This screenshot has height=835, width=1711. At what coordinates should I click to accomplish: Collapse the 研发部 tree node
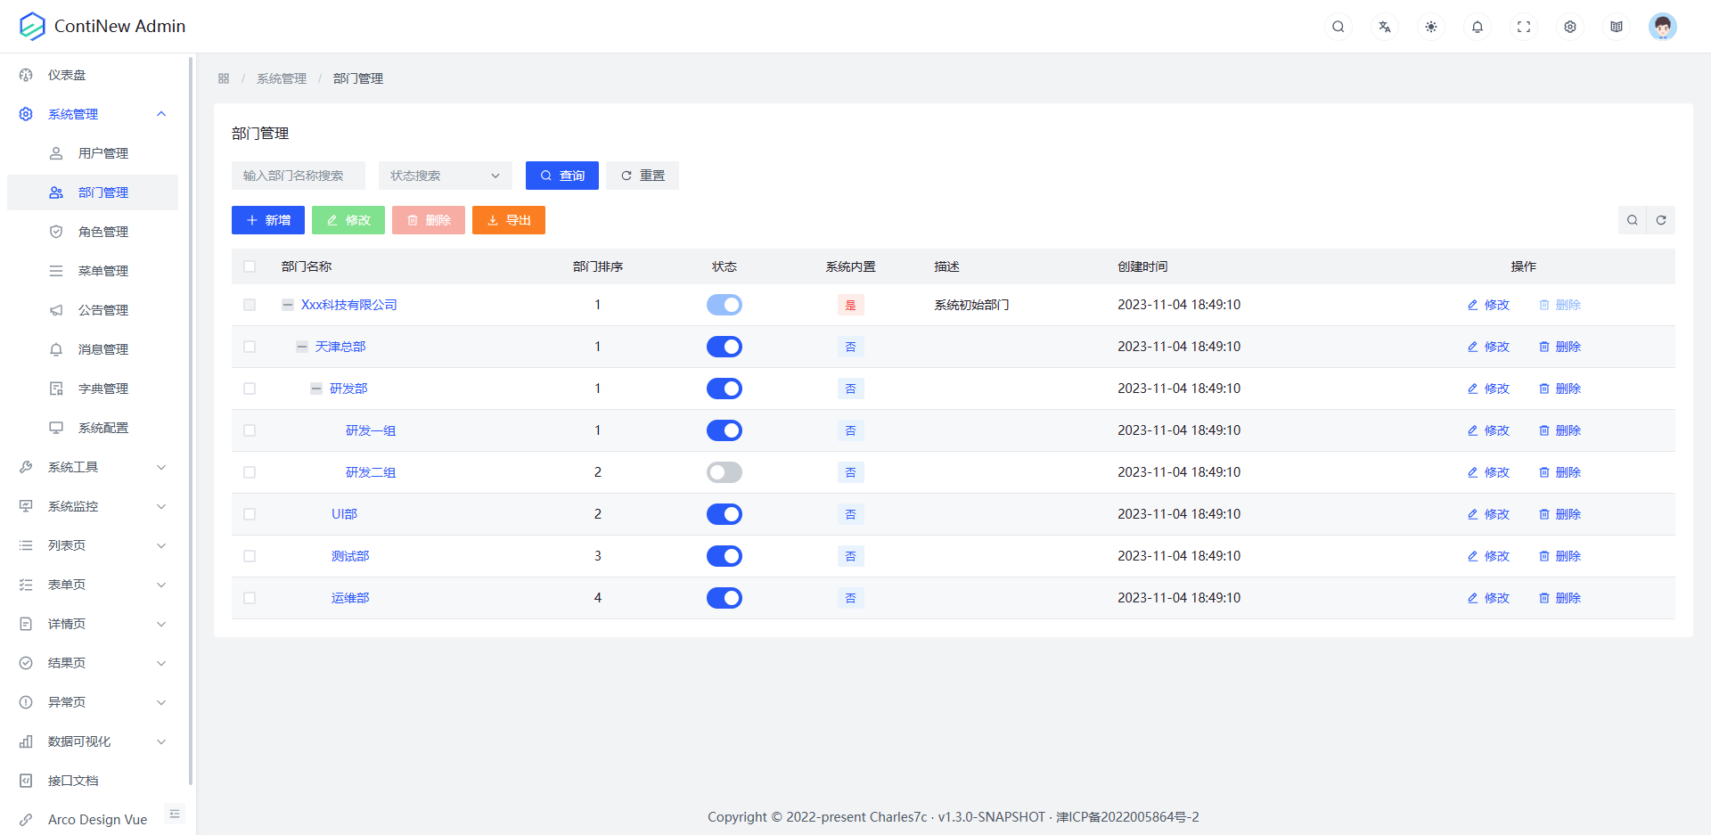point(316,389)
